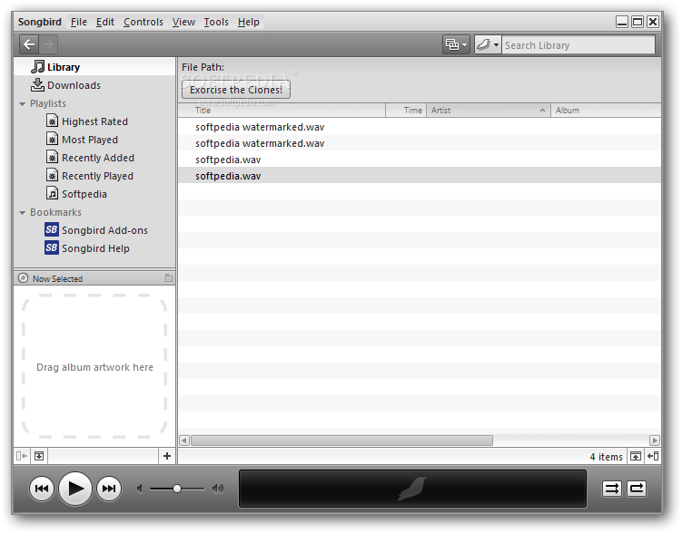Click the maximum volume speaker icon
Screen dimensions: 682x533
[x=218, y=489]
